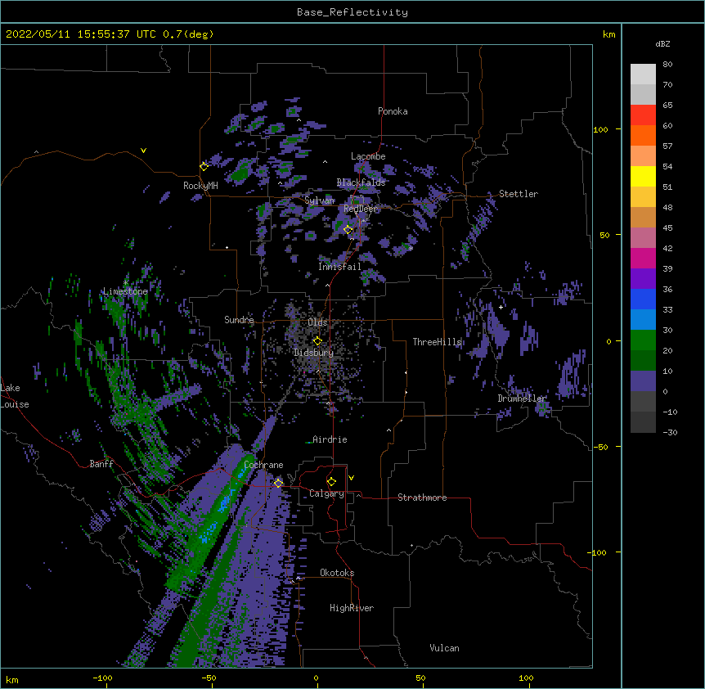Screen dimensions: 705x689
Task: Click the yellow marker beside Cochrane
Action: [278, 483]
